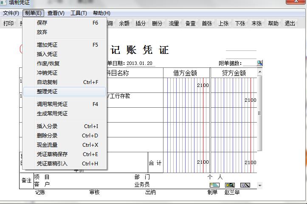Viewport: 307px width, 204px height.
Task: Go to previous voucher with 上张
Action: [224, 23]
